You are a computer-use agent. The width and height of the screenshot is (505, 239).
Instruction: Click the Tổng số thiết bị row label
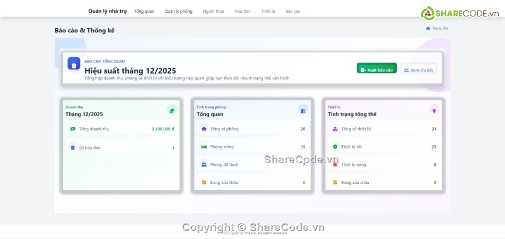click(356, 129)
